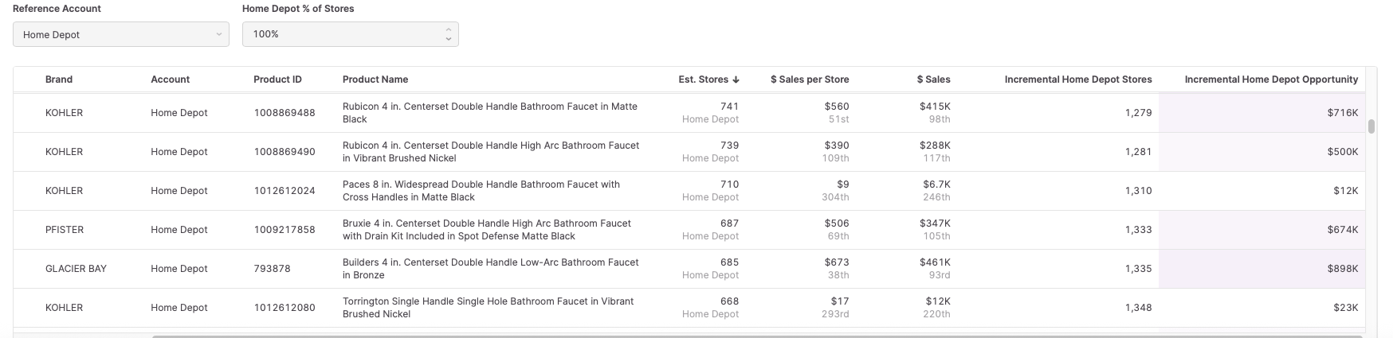Click the $898K opportunity cell

pyautogui.click(x=1342, y=269)
